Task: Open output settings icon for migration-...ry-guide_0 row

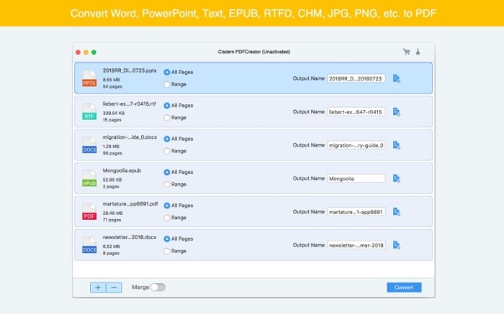Action: click(397, 145)
